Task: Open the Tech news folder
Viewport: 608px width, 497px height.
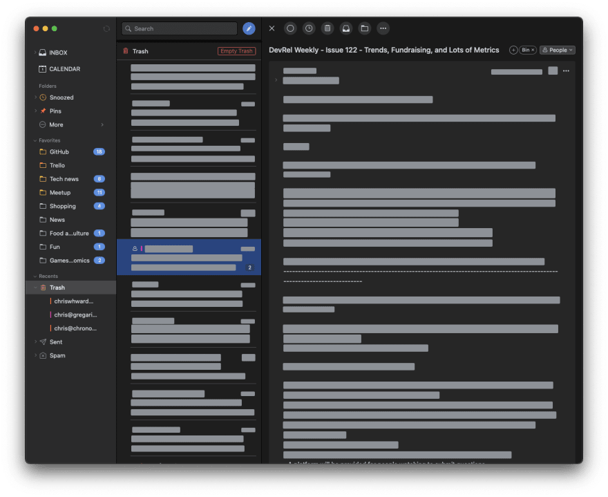Action: point(64,179)
